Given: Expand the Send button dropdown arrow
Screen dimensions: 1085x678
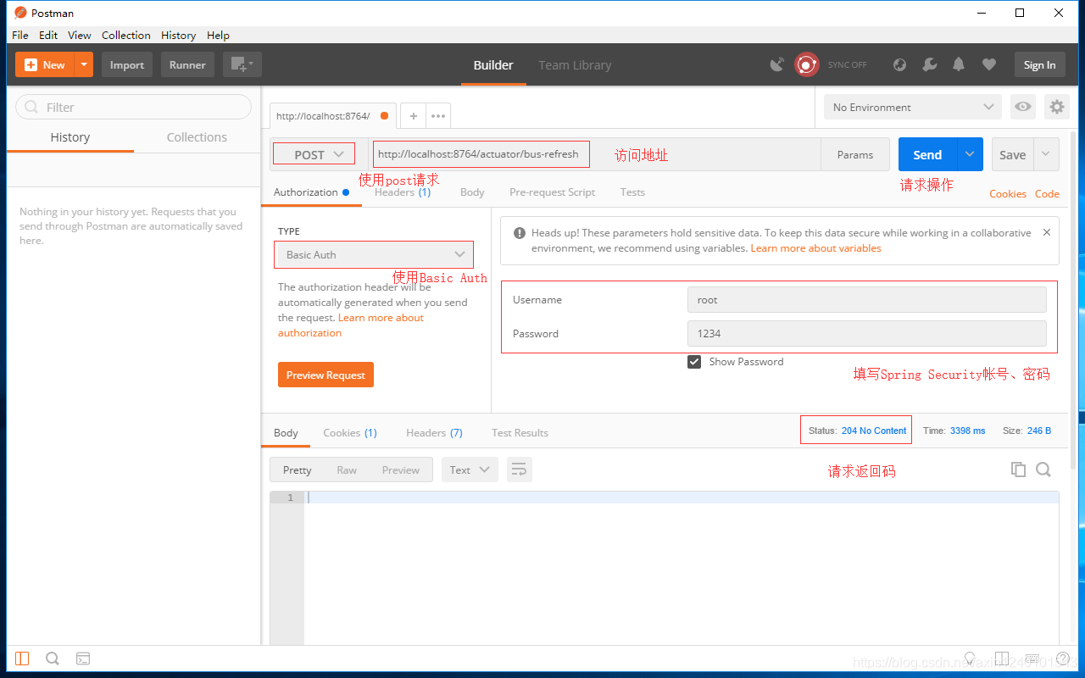Looking at the screenshot, I should pyautogui.click(x=971, y=154).
